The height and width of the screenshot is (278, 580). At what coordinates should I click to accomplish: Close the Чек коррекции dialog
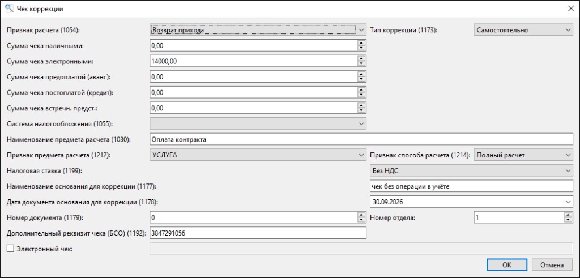570,9
